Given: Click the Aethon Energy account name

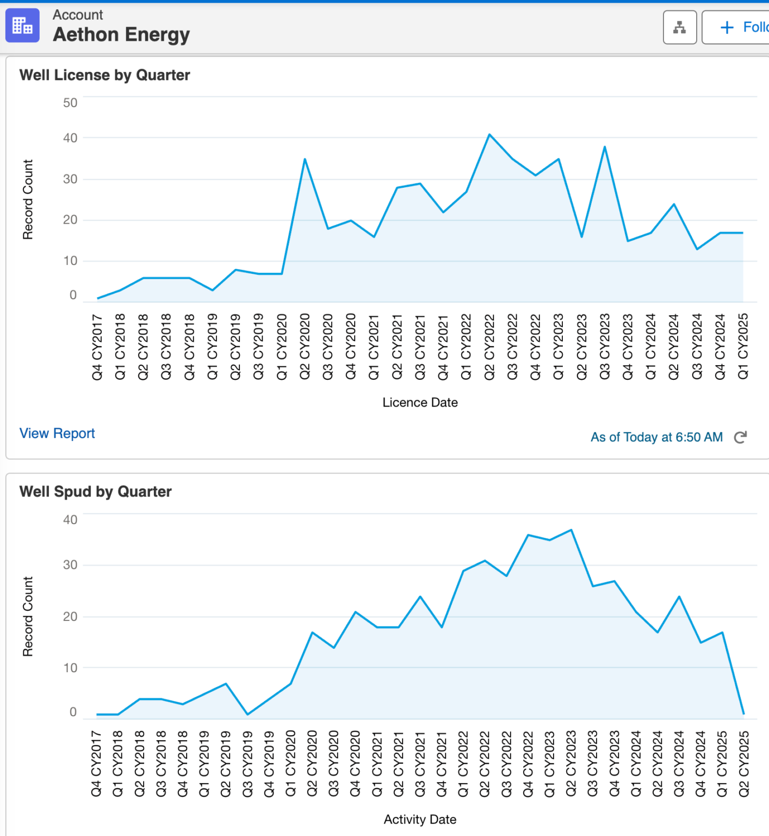Looking at the screenshot, I should point(121,35).
